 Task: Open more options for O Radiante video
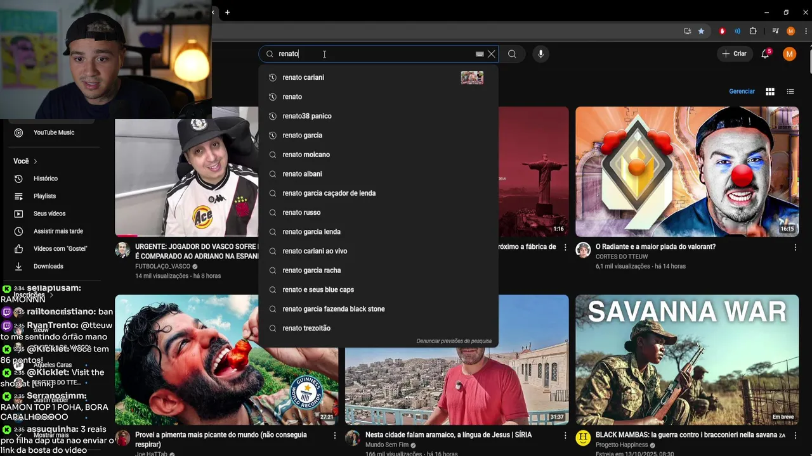tap(795, 248)
